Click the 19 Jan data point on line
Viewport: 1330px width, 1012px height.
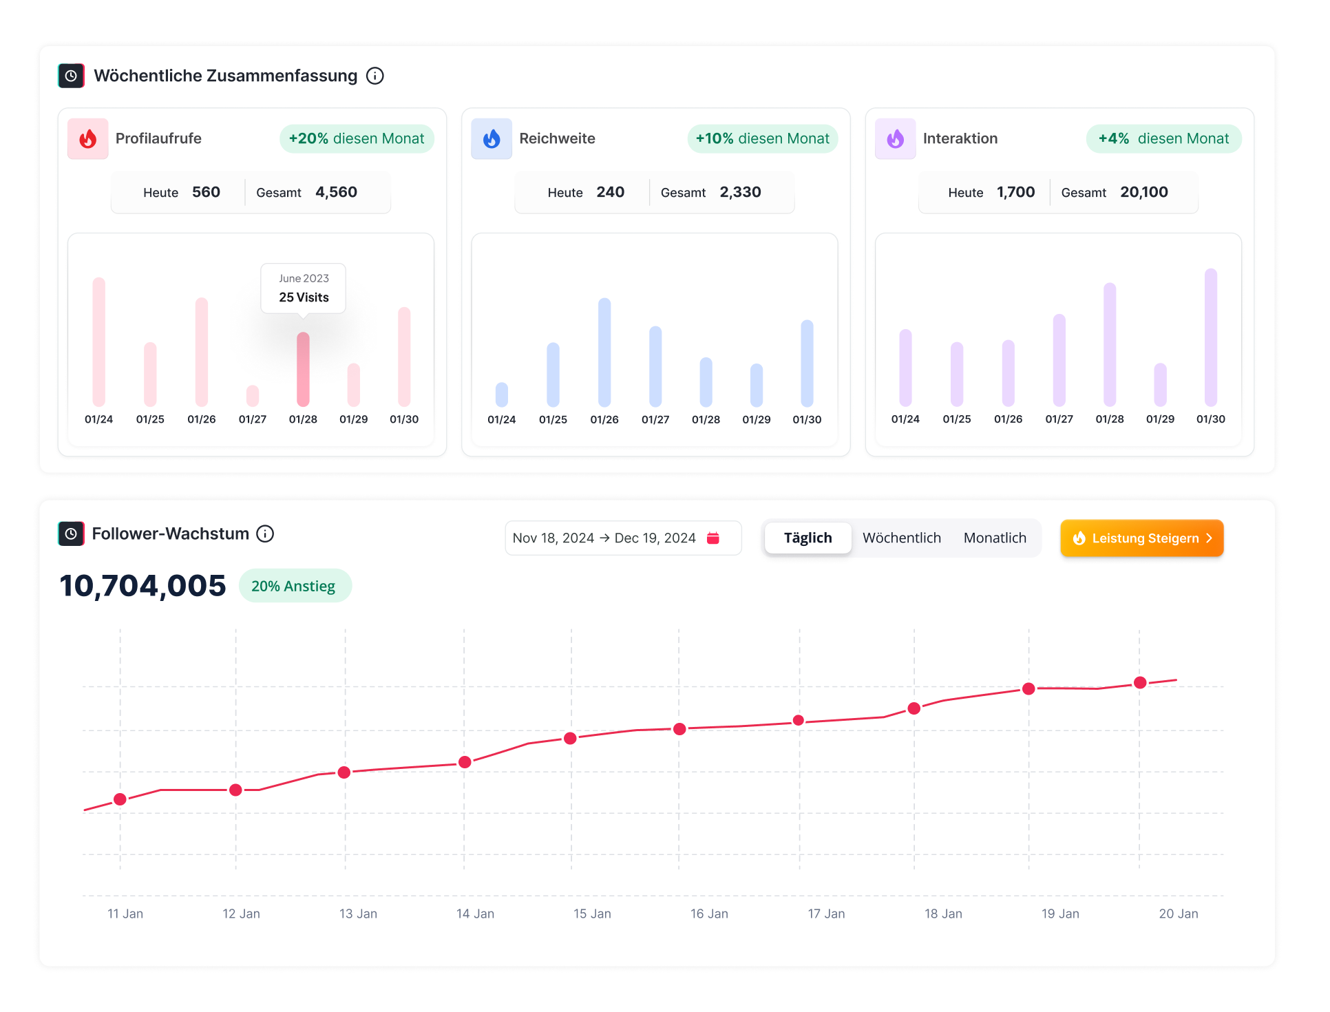[x=1028, y=688]
